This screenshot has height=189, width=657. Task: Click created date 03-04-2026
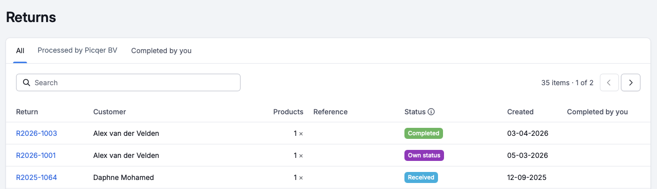(x=528, y=133)
